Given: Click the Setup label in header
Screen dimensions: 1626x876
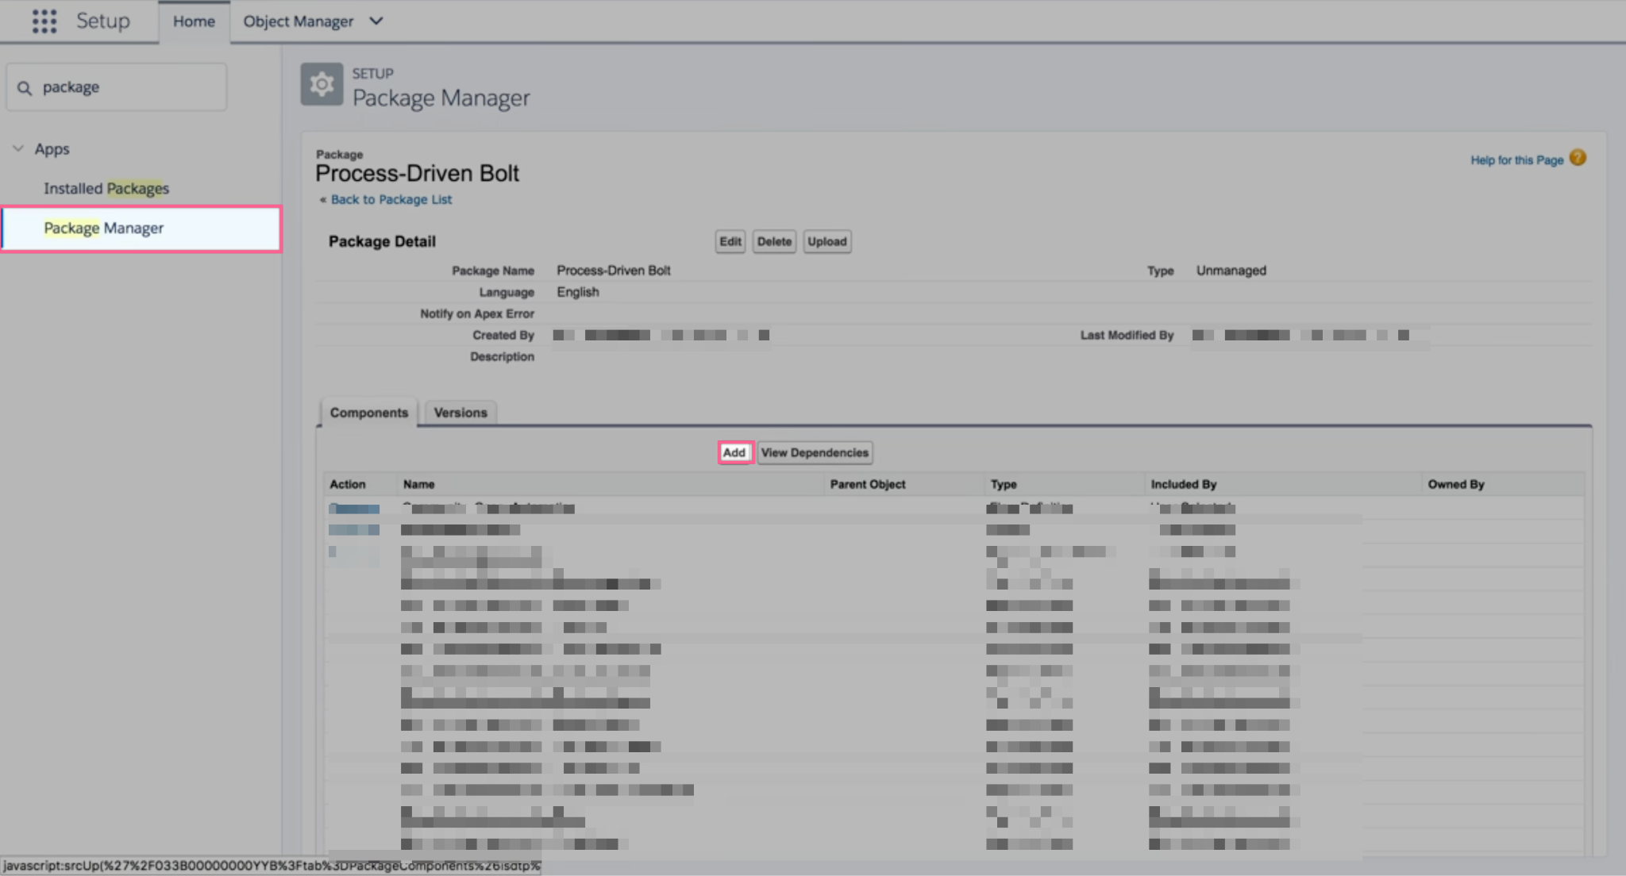Looking at the screenshot, I should click(103, 21).
